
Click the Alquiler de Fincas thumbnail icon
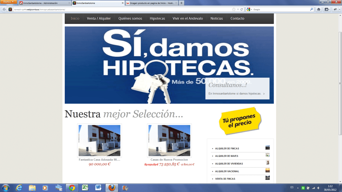(268, 148)
